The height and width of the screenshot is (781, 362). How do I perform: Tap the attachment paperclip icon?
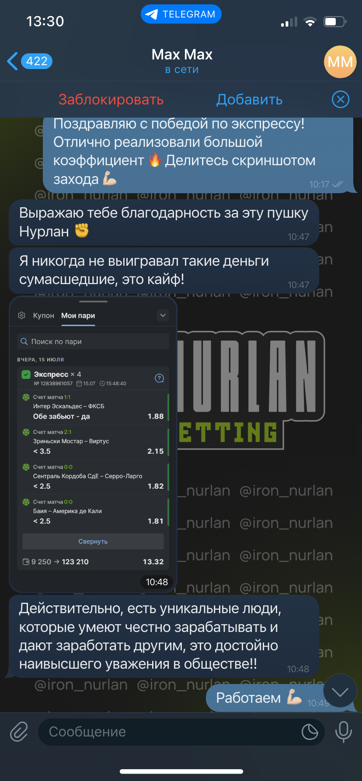pyautogui.click(x=19, y=732)
